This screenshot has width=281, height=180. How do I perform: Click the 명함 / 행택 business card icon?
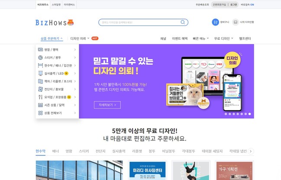click(40, 50)
